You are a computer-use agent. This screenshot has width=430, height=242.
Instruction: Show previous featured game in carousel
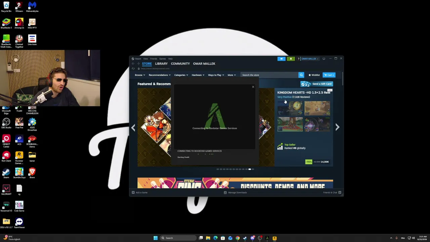tap(133, 127)
